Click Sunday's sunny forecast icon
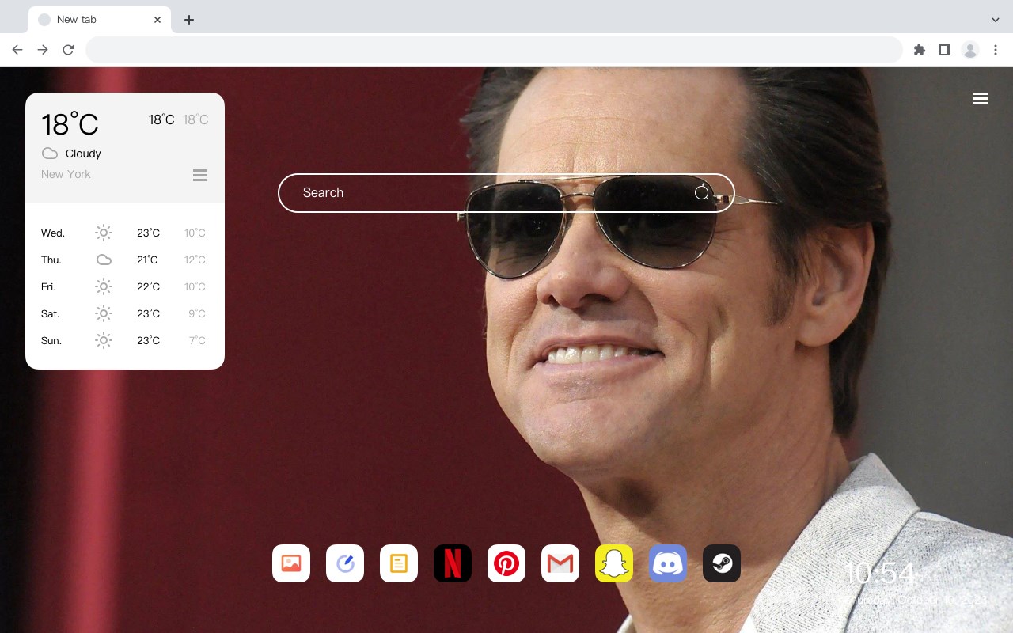Viewport: 1013px width, 633px height. [x=104, y=340]
